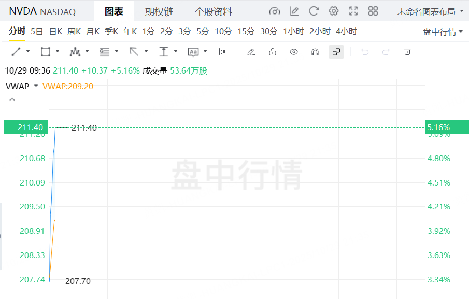Select 30分 timeframe

coord(269,31)
